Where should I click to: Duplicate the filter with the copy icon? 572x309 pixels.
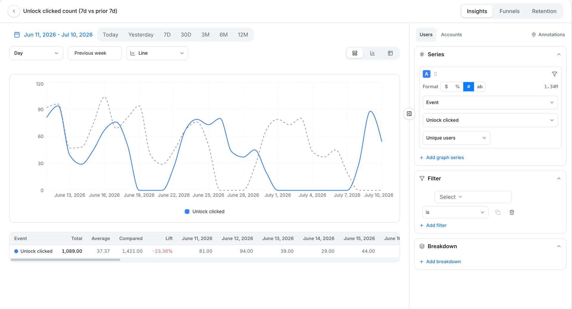tap(498, 213)
